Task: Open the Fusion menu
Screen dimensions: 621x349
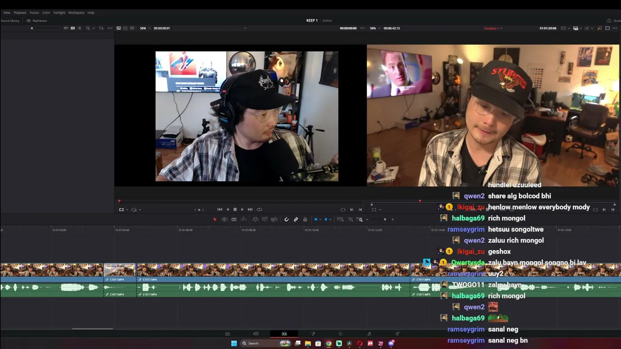Action: 34,13
